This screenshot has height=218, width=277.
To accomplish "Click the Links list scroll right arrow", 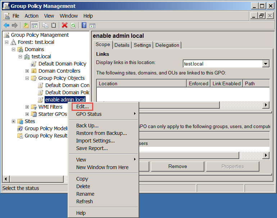I will pos(266,105).
